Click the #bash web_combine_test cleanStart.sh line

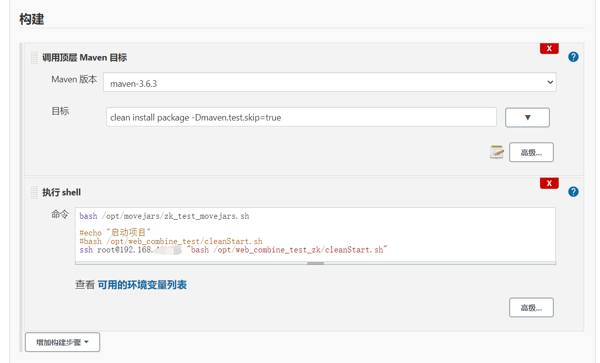click(x=171, y=242)
